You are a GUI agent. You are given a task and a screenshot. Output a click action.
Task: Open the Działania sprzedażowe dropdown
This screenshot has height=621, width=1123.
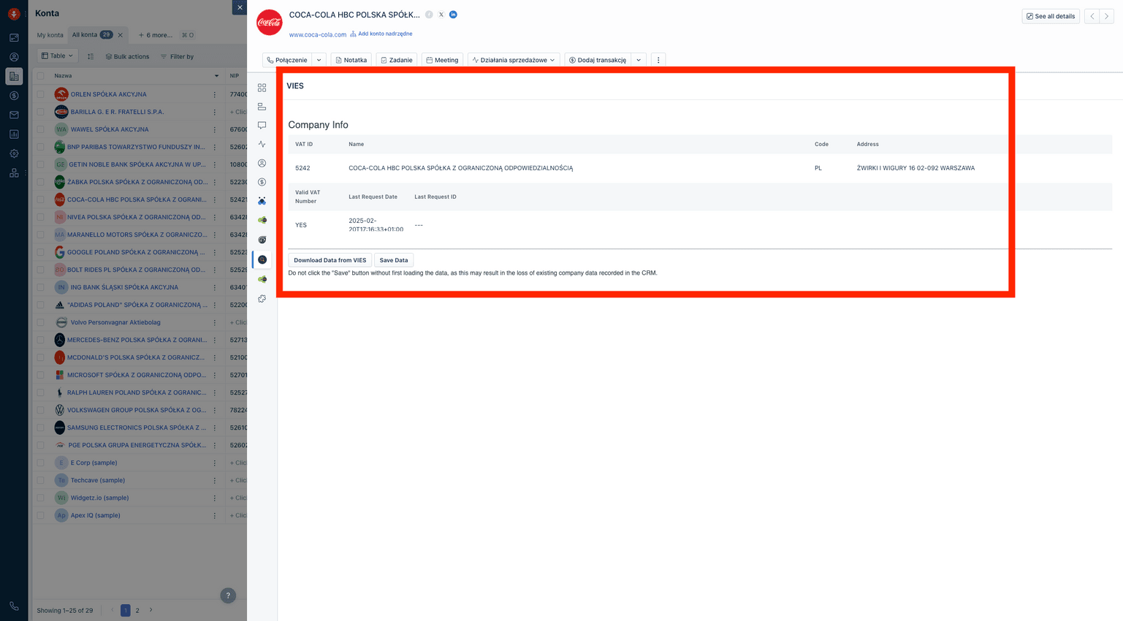click(x=514, y=60)
